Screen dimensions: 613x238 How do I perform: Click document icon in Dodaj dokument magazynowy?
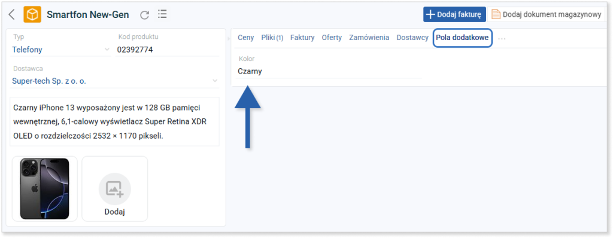click(x=496, y=14)
